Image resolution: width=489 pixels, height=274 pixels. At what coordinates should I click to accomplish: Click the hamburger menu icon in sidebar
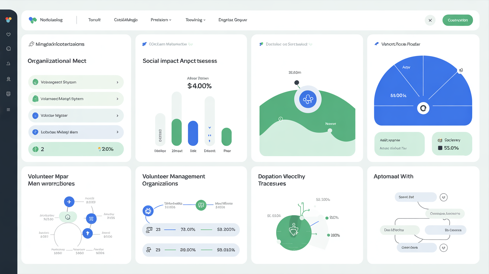(x=8, y=110)
